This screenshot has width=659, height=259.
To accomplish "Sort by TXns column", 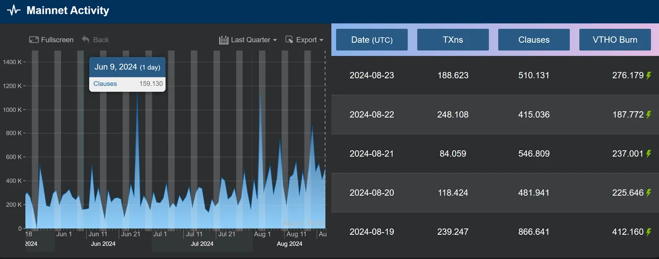I will [x=453, y=40].
